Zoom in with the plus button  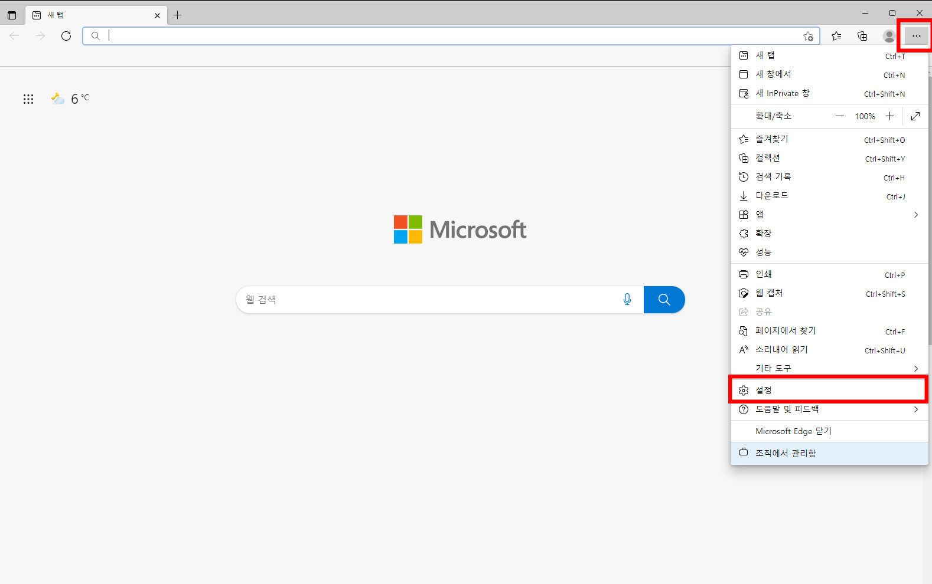point(889,116)
